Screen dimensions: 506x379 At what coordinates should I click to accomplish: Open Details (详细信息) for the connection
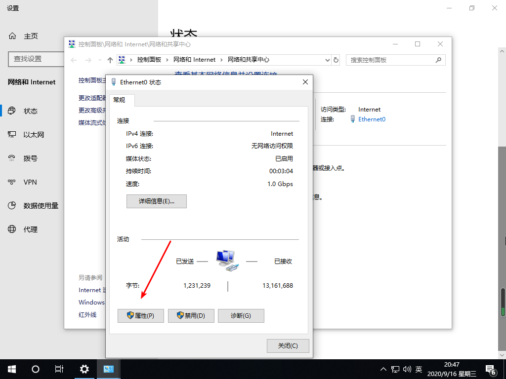[157, 201]
